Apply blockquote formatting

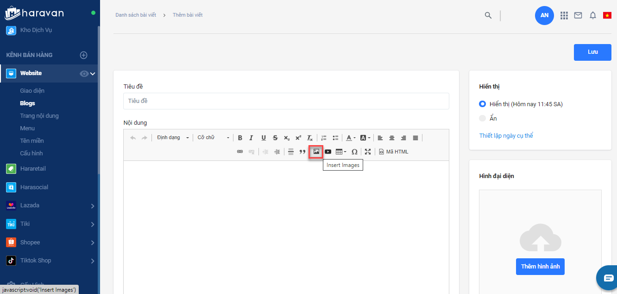click(x=302, y=152)
